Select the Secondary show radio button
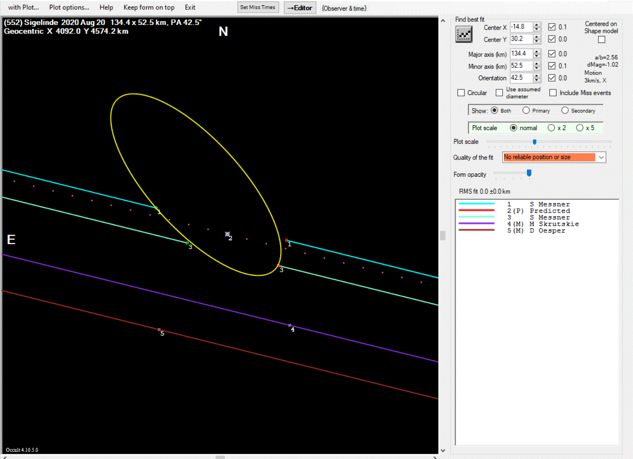The image size is (633, 459). point(565,110)
